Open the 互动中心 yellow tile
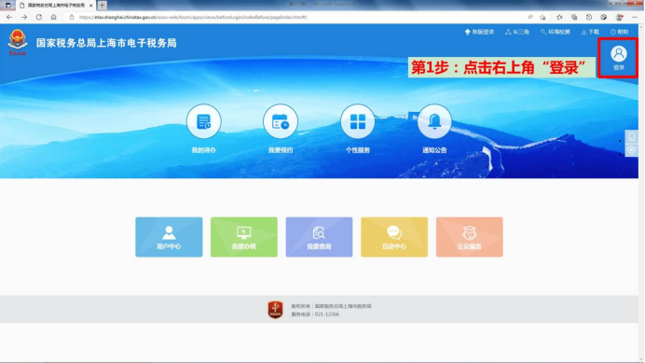The height and width of the screenshot is (363, 645). tap(394, 237)
